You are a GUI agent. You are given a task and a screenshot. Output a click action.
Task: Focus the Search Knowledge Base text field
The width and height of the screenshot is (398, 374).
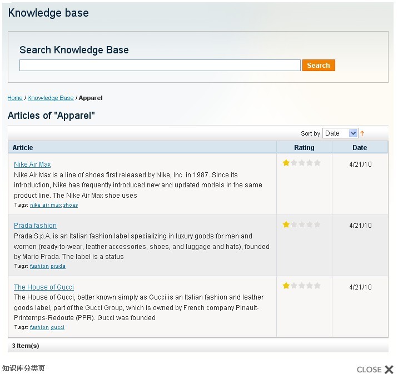click(160, 65)
